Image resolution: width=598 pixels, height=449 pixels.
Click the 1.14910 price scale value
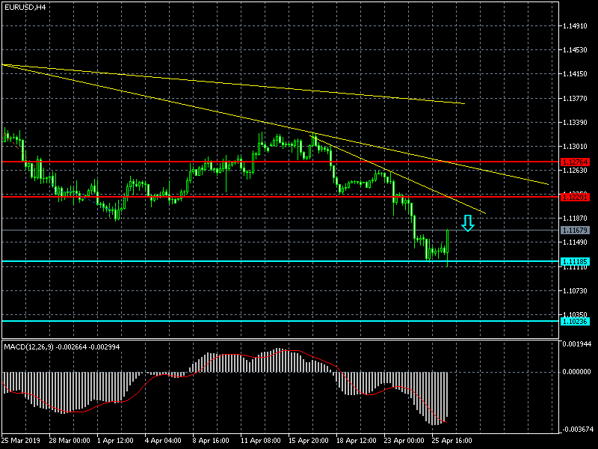click(575, 26)
